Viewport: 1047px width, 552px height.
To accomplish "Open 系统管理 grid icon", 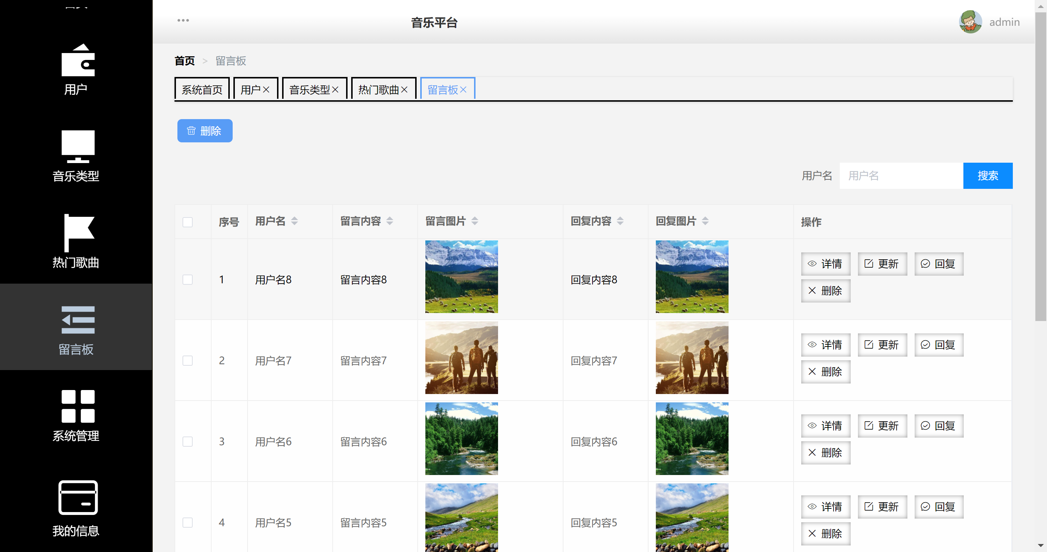I will pyautogui.click(x=78, y=406).
